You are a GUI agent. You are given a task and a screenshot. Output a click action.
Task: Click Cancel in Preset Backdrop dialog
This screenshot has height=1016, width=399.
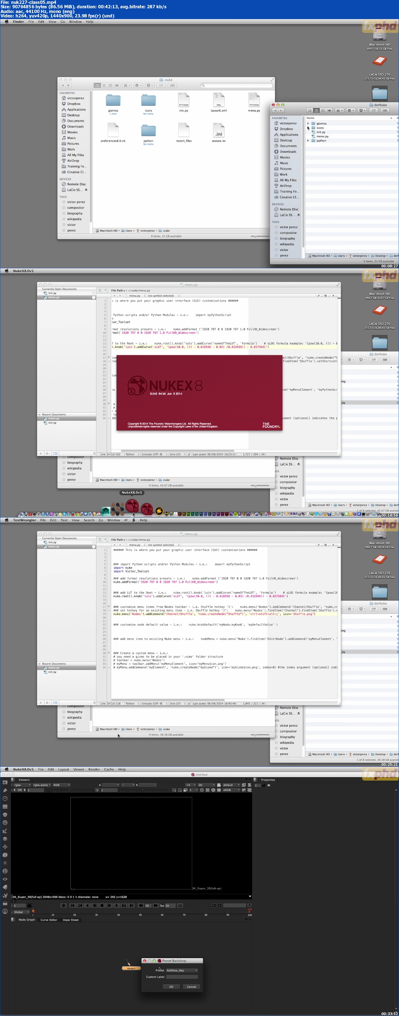(x=191, y=986)
